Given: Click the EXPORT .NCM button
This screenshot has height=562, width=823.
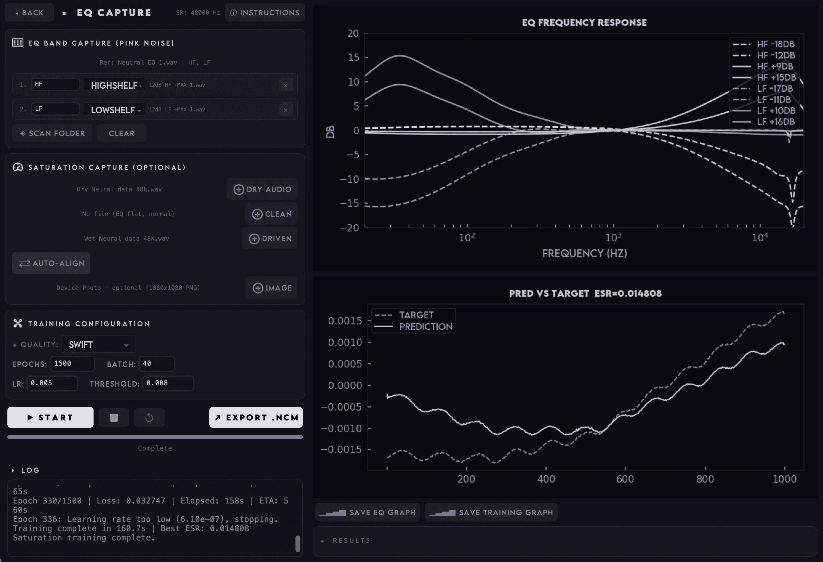Looking at the screenshot, I should pos(256,417).
